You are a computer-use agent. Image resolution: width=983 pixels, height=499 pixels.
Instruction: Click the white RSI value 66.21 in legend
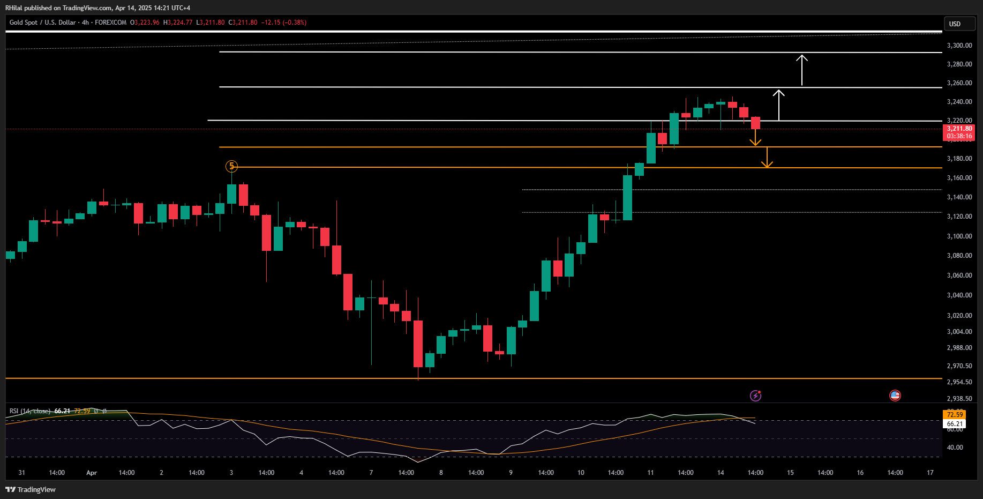62,411
